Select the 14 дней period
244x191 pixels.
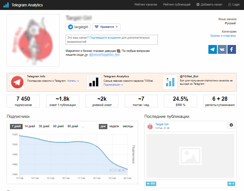(30, 126)
